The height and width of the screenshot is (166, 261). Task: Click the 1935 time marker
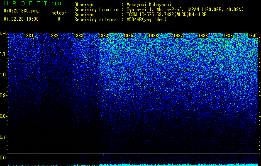(129, 36)
